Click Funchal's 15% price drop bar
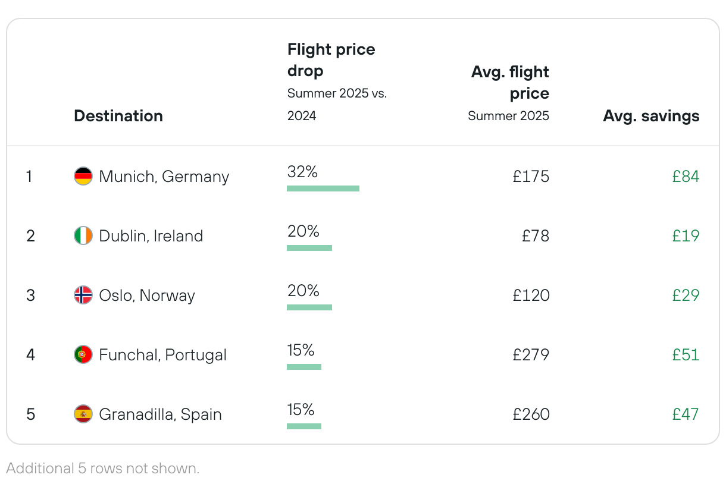The width and height of the screenshot is (726, 484). click(304, 367)
